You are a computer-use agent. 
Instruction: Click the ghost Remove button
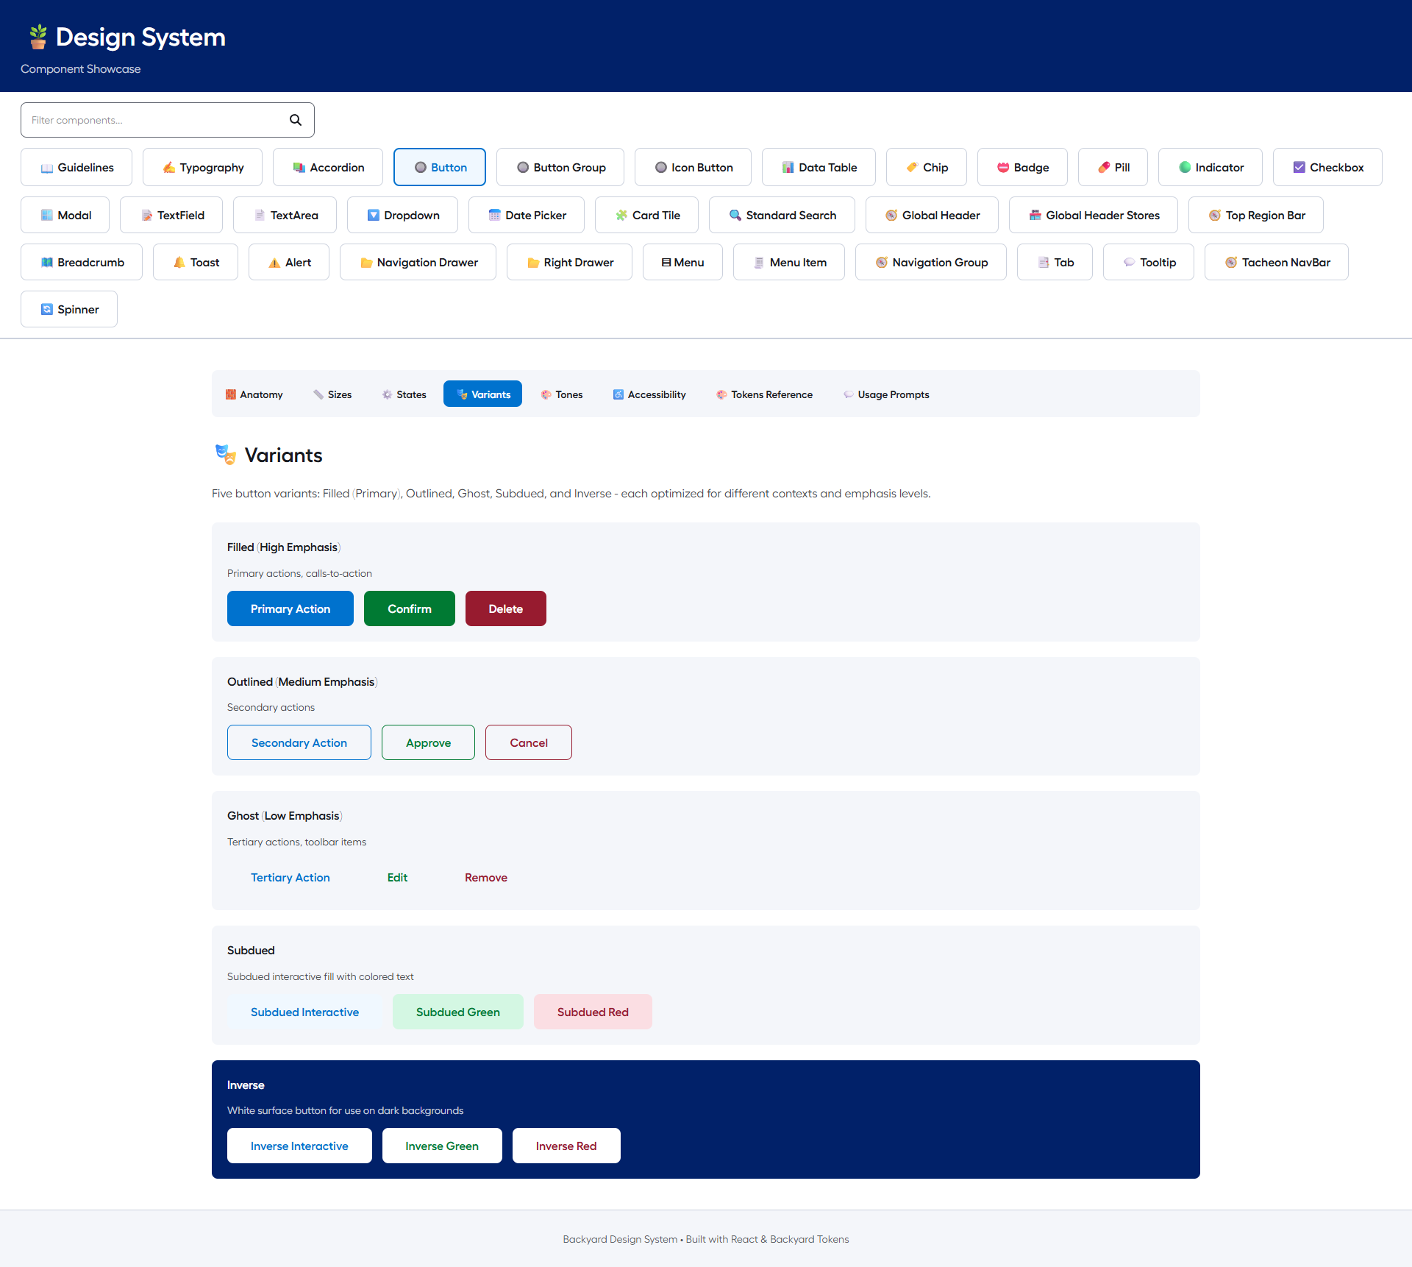(486, 877)
